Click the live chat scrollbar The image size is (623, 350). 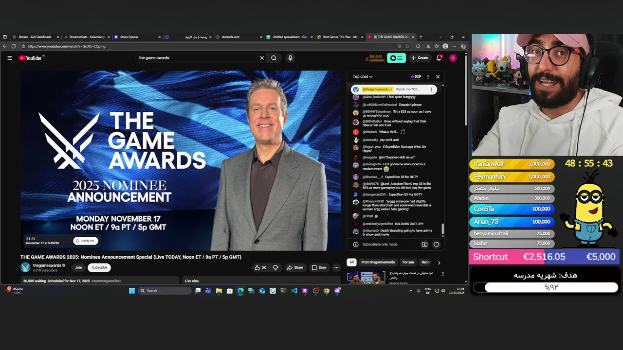point(442,228)
